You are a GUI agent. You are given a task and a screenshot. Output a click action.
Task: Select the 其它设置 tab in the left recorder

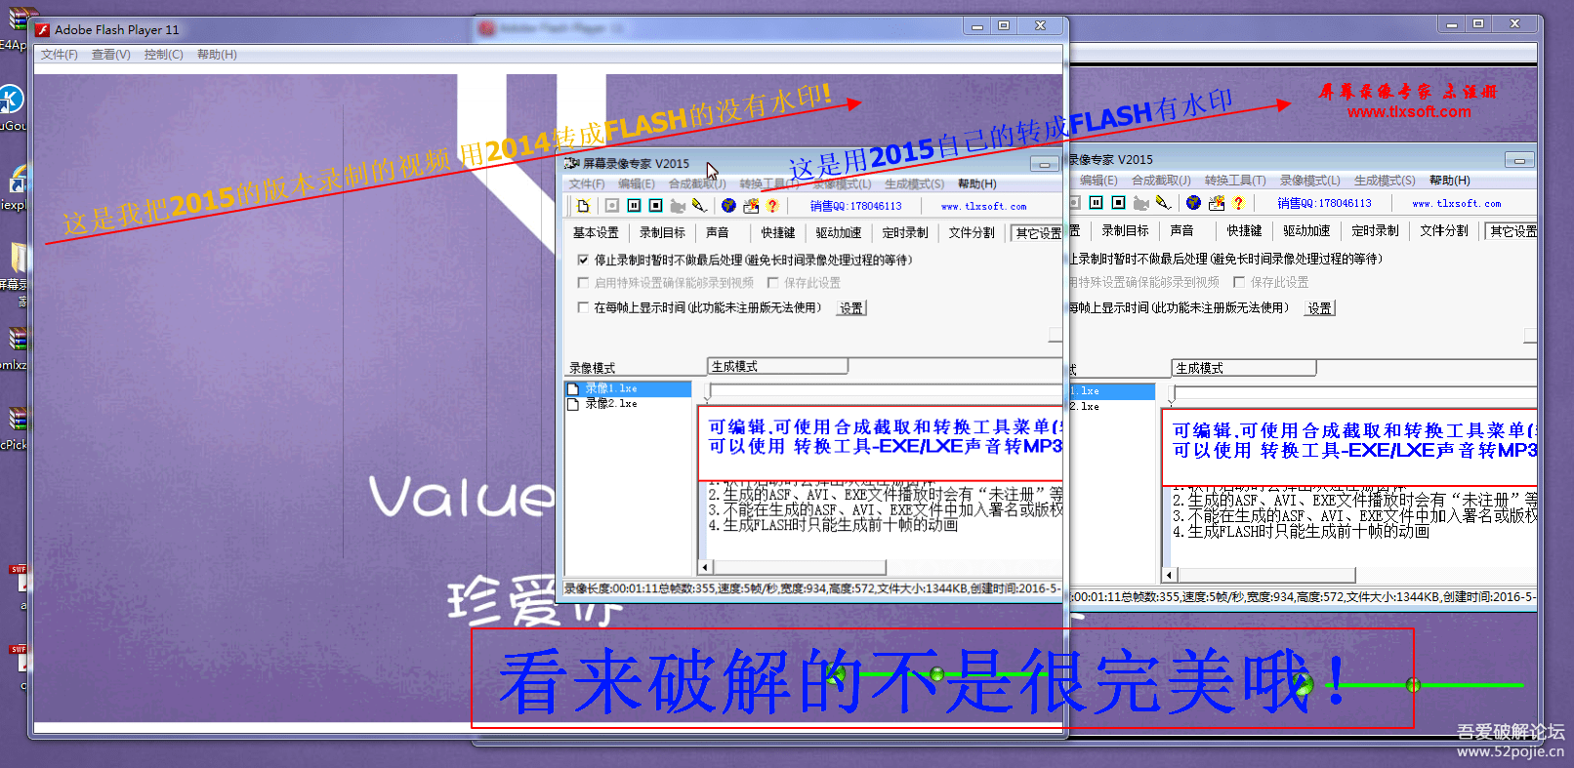tap(1038, 233)
